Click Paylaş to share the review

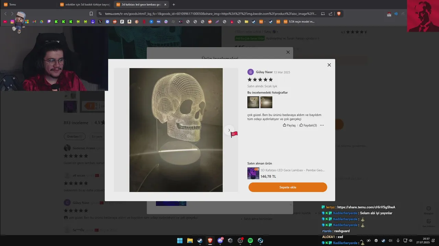289,125
